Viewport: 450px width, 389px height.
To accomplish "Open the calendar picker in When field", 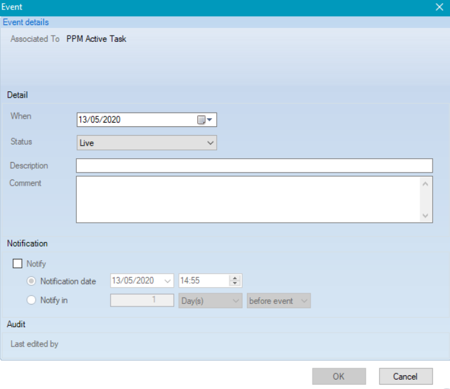I will coord(205,120).
